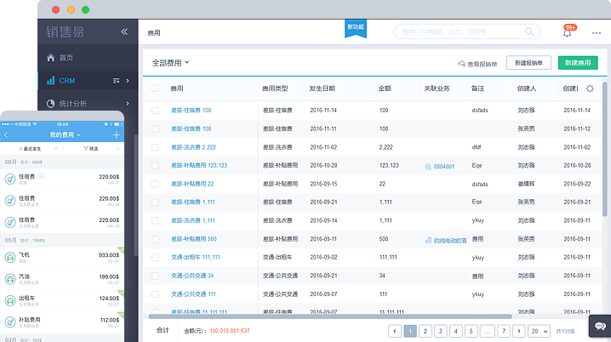
Task: Click the view reimbursement search icon
Action: (461, 64)
